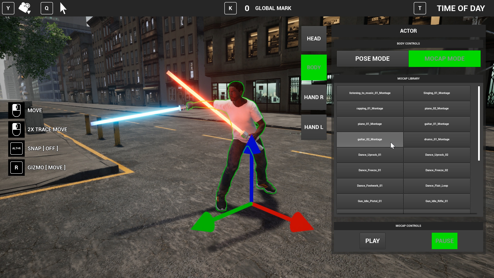
Task: Click the 2X TRACE MOVE label
Action: [x=47, y=129]
